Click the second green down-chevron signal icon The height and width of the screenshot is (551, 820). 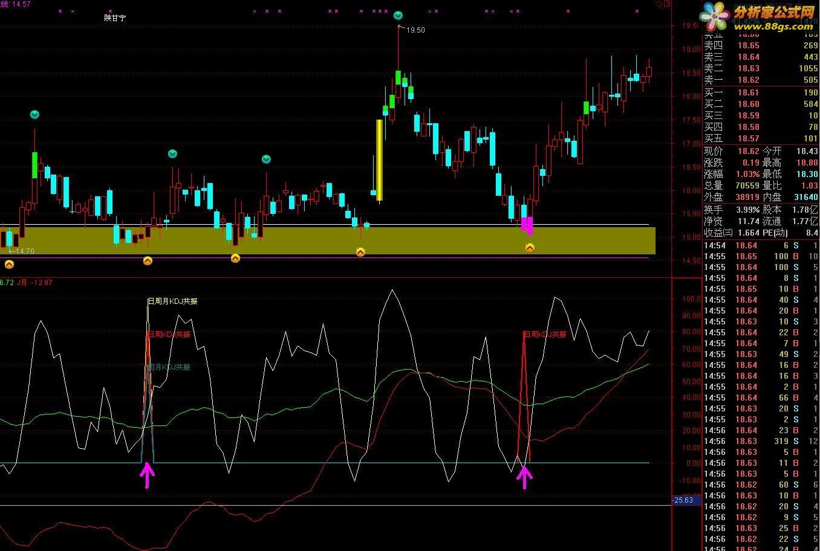click(172, 154)
